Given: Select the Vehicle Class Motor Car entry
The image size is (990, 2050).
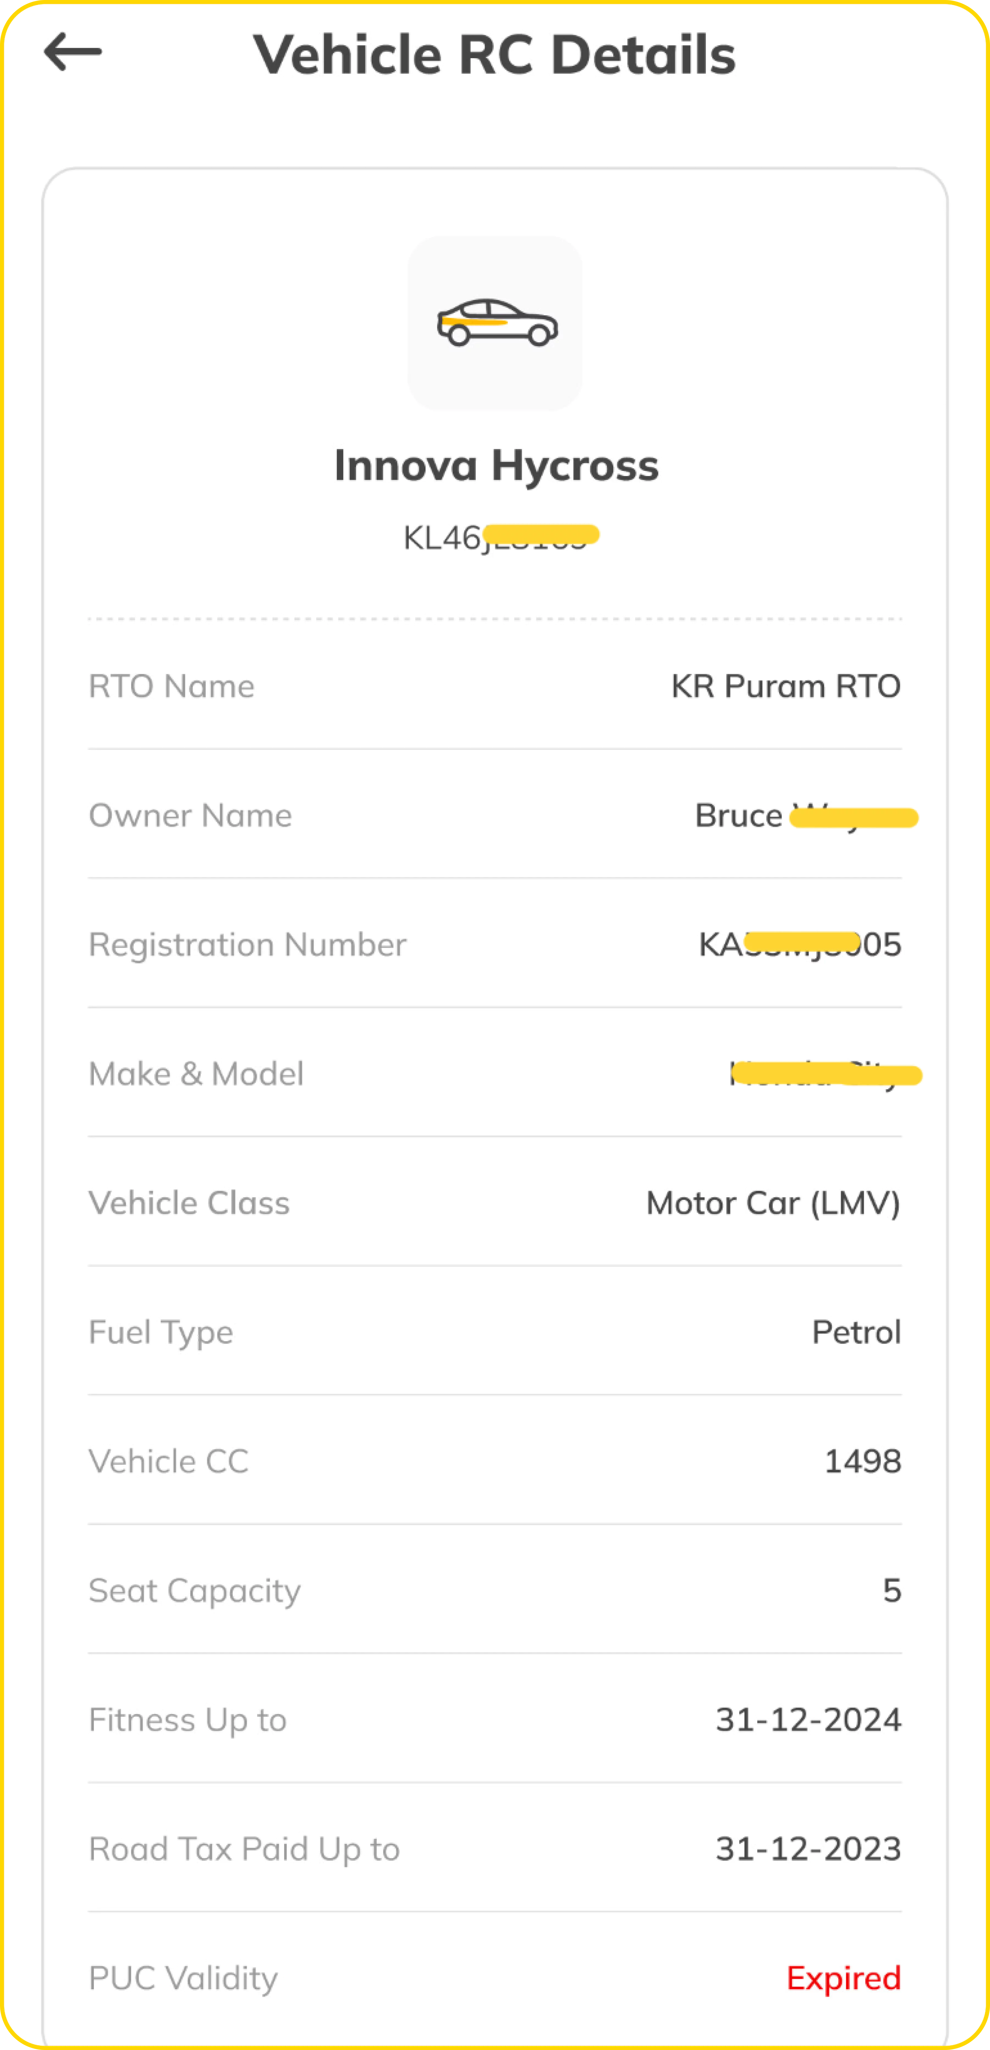Looking at the screenshot, I should pos(772,1203).
